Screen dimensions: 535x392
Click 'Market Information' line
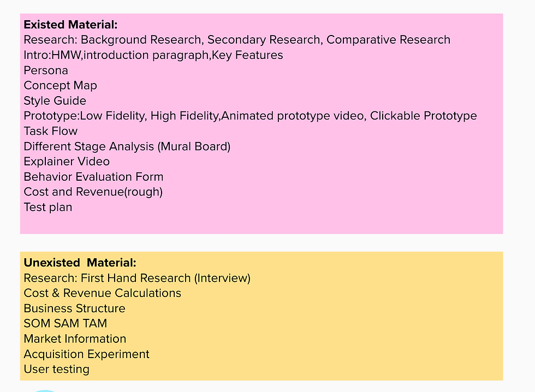coord(75,339)
